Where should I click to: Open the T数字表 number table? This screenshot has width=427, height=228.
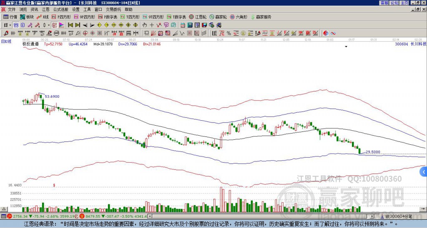[x=177, y=17]
